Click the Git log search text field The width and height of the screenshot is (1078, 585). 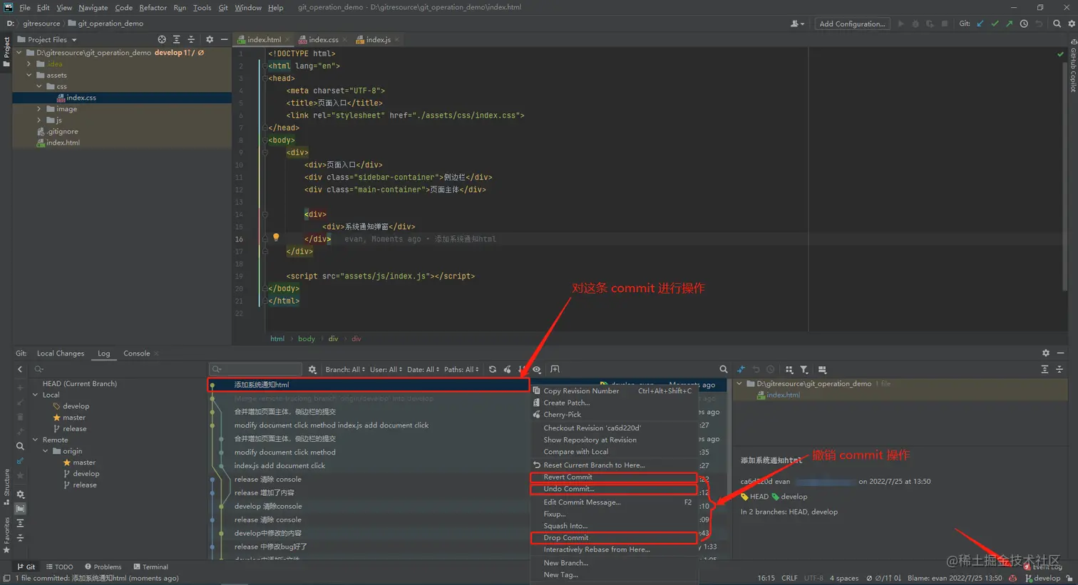point(260,369)
